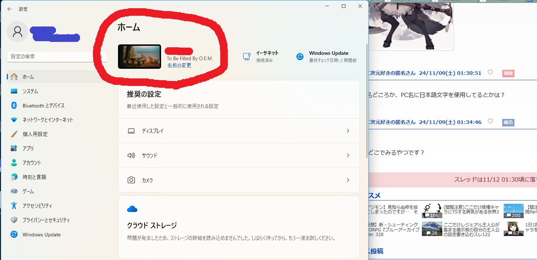Open プライバシーとセキュリティ settings
Image resolution: width=537 pixels, height=260 pixels.
coord(46,220)
